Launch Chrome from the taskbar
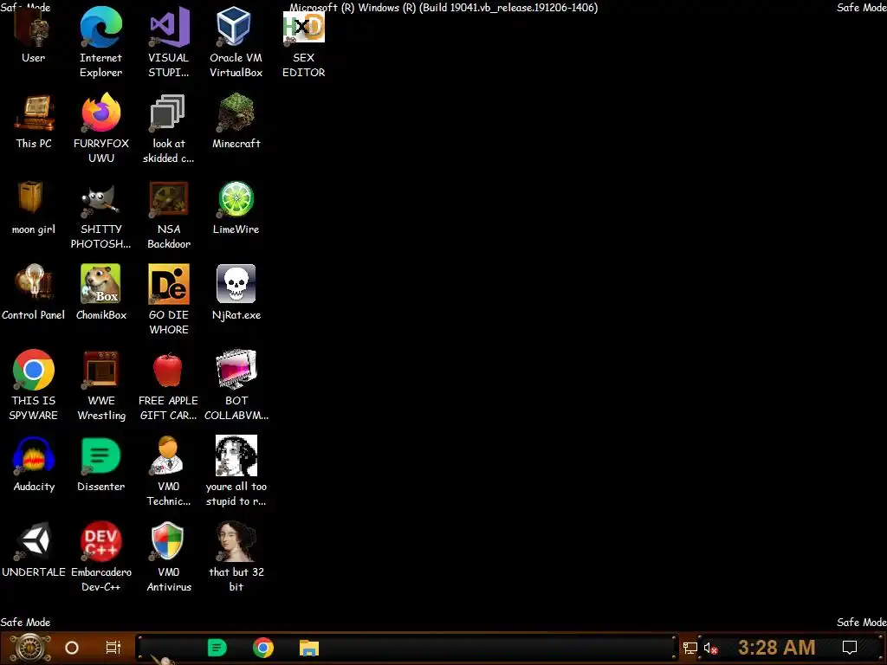This screenshot has height=665, width=887. click(x=263, y=648)
